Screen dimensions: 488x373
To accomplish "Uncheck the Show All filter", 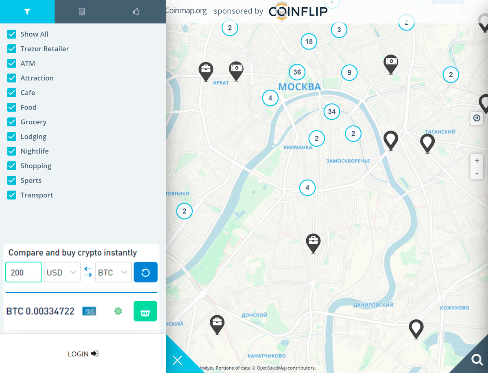I will click(11, 34).
